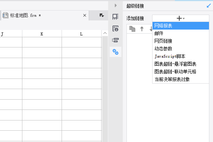Close the 标准地图.frm tab
This screenshot has width=213, height=142.
85,15
